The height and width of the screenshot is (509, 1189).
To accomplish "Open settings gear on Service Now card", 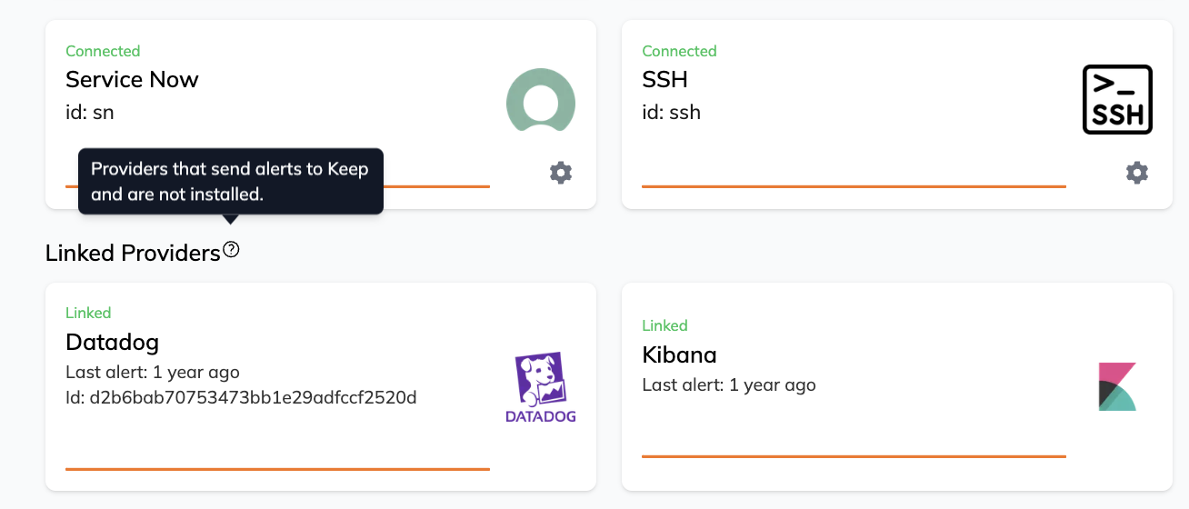I will pos(561,173).
